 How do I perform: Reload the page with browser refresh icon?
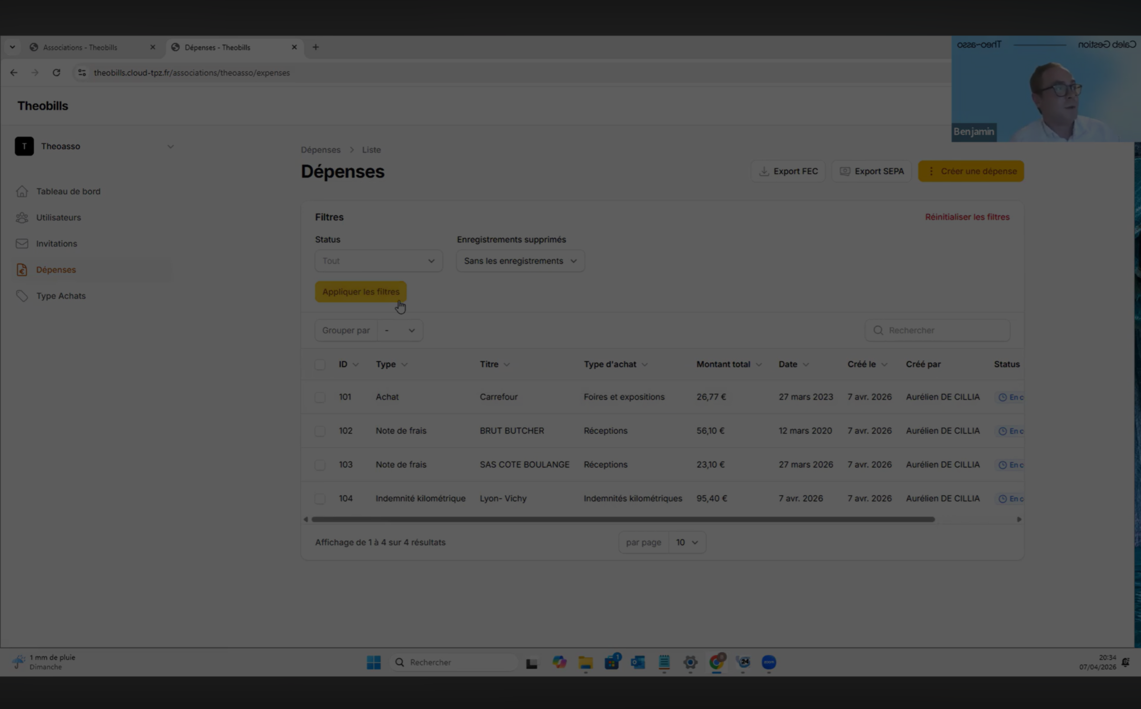(x=56, y=73)
